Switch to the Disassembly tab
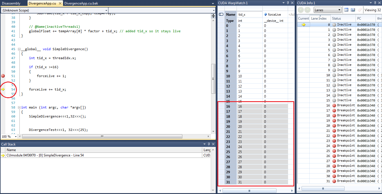The width and height of the screenshot is (382, 194). [x=11, y=3]
